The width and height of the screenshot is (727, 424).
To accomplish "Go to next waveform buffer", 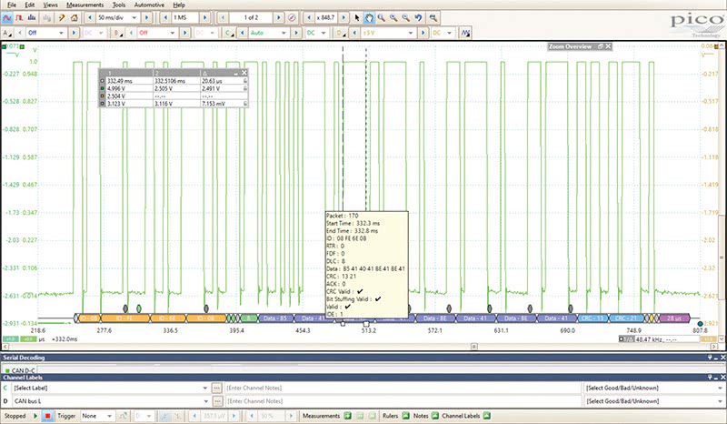I will click(x=279, y=17).
